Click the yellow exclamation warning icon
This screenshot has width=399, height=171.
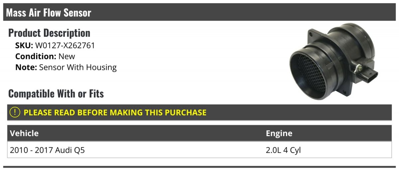[x=15, y=112]
